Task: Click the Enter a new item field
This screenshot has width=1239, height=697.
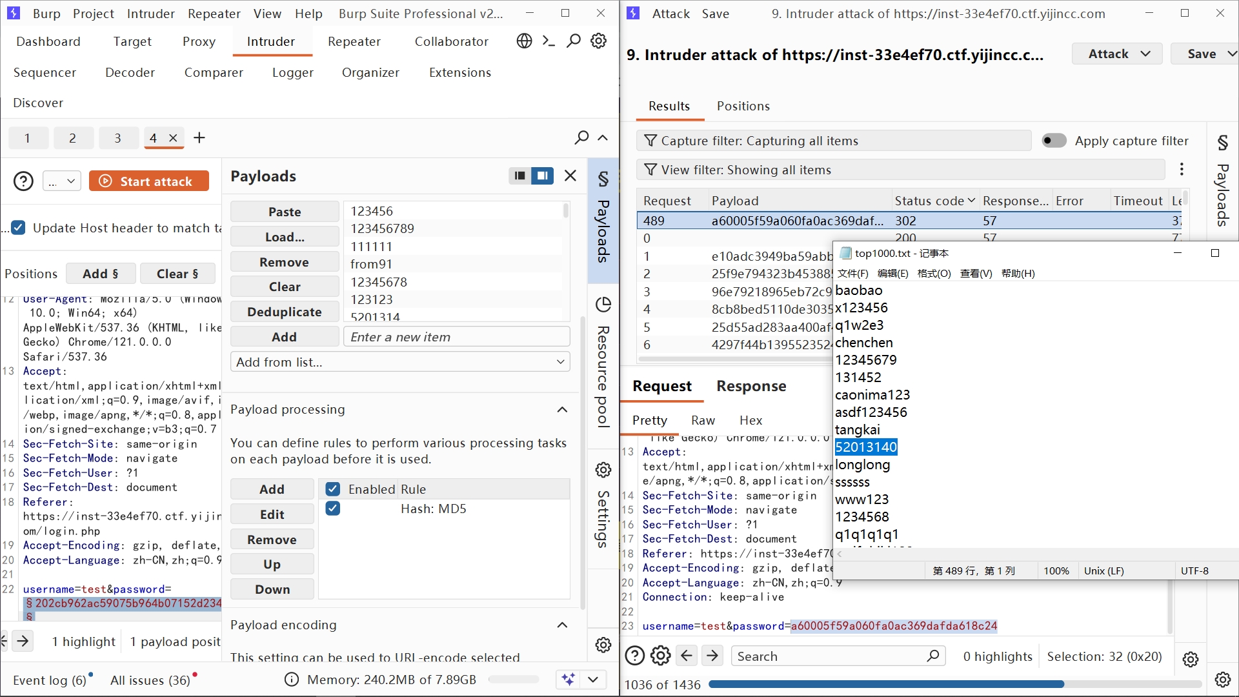Action: tap(457, 337)
